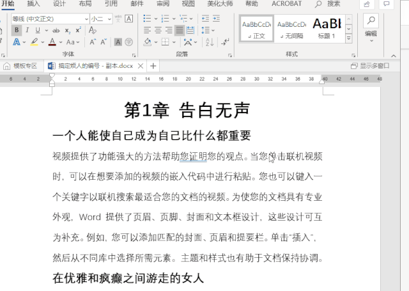409x291 pixels.
Task: Toggle bold formatting in the font group
Action: [x=17, y=30]
